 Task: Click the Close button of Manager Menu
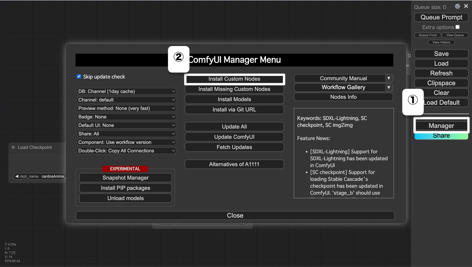[x=235, y=215]
